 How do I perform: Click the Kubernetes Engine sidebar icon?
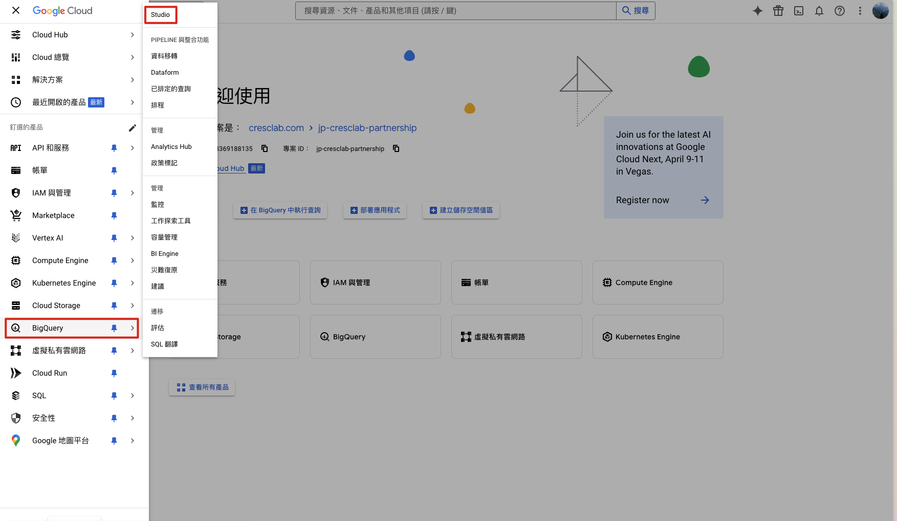(x=16, y=283)
